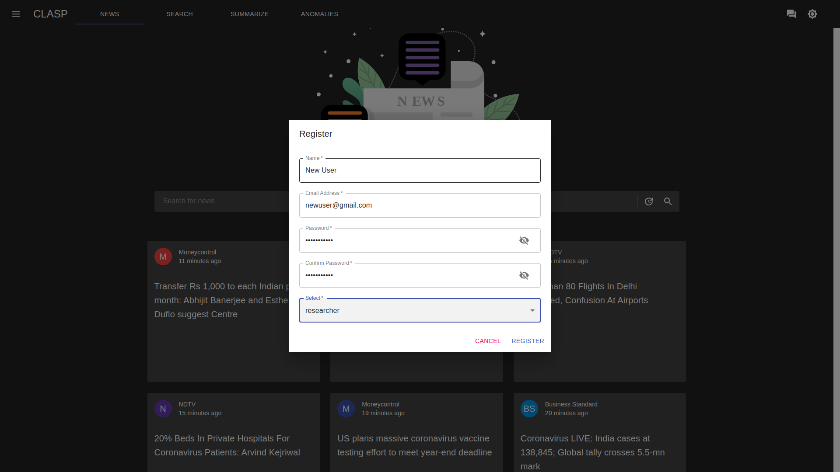Focus the Email Address field
Screen dimensions: 840x472
tap(419, 205)
